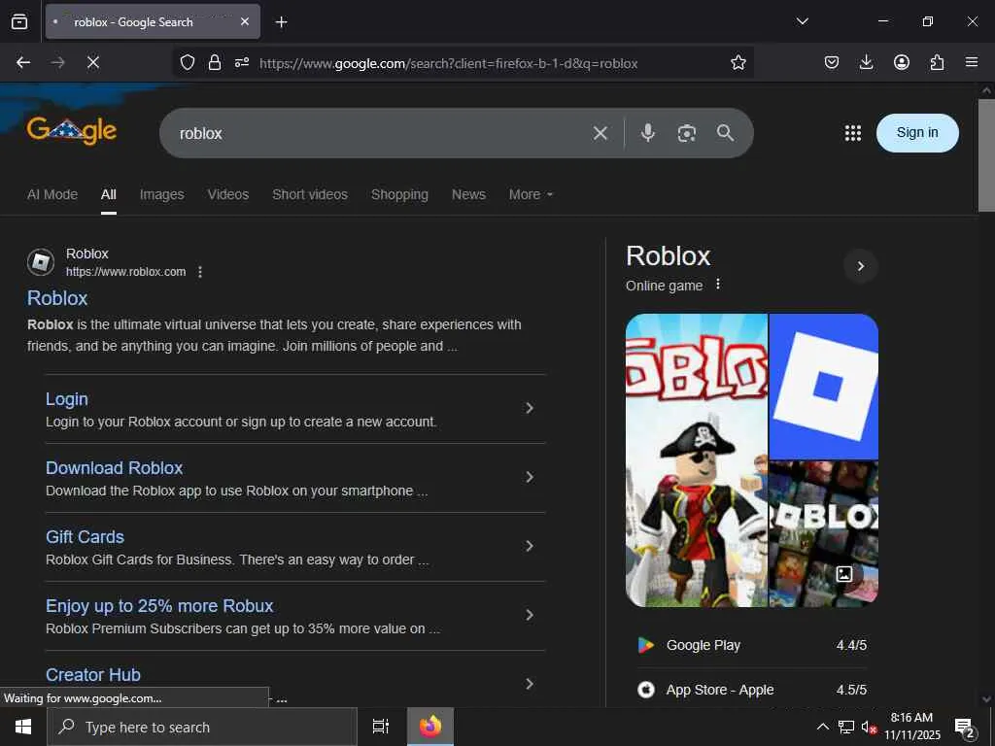Close the roblox - Google Search tab
The width and height of the screenshot is (995, 746).
245,21
